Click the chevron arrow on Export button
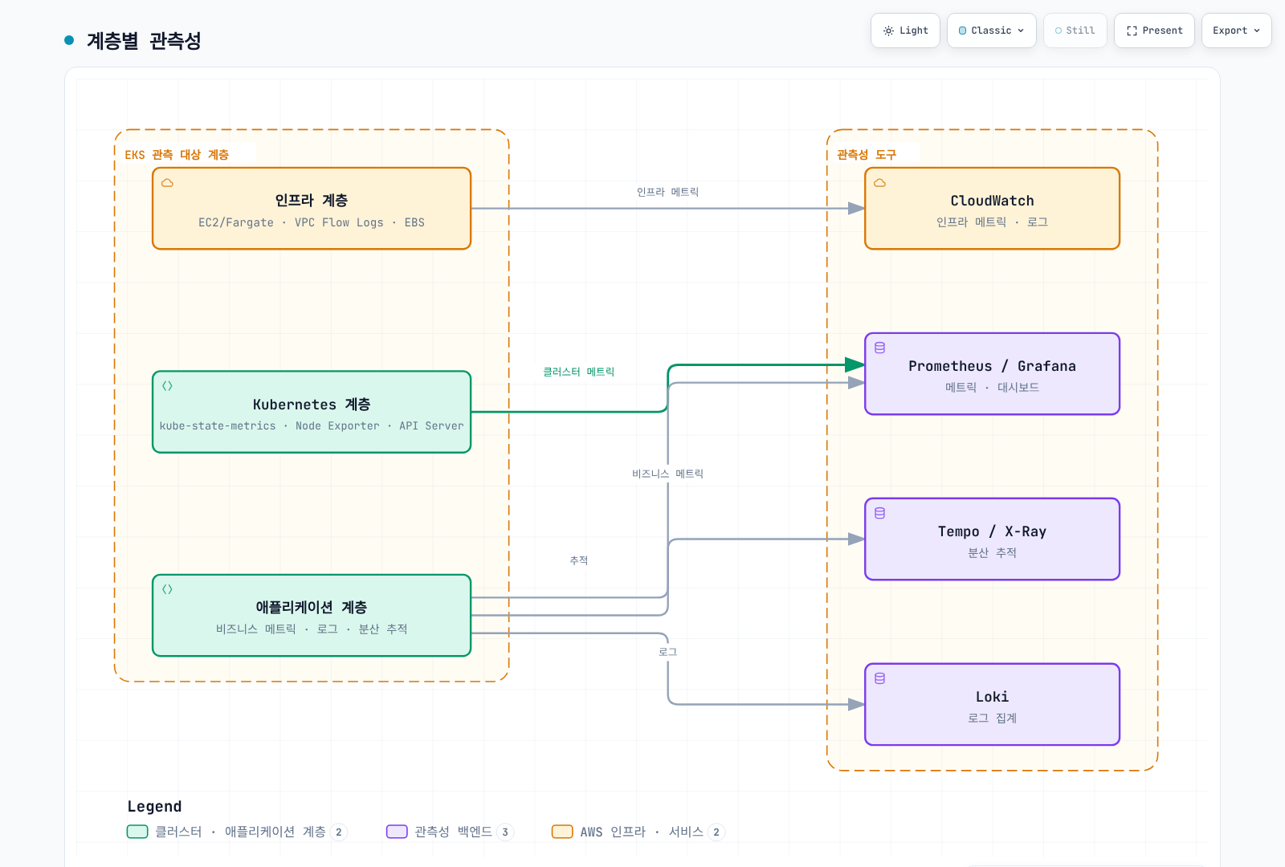 click(1257, 31)
